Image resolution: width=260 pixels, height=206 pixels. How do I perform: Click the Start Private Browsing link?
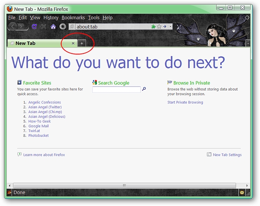pyautogui.click(x=185, y=102)
